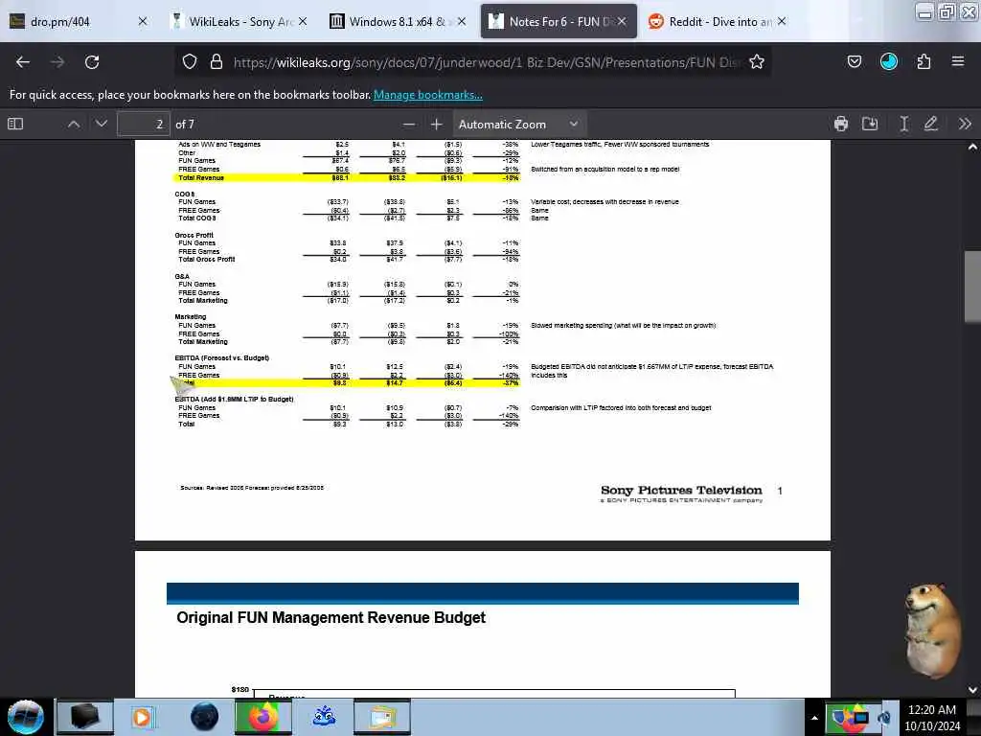Click the EBITDA (Forecast vs. Budget) heading

tap(222, 358)
